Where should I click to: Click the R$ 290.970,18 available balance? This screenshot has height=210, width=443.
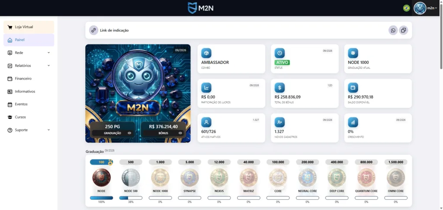[361, 97]
